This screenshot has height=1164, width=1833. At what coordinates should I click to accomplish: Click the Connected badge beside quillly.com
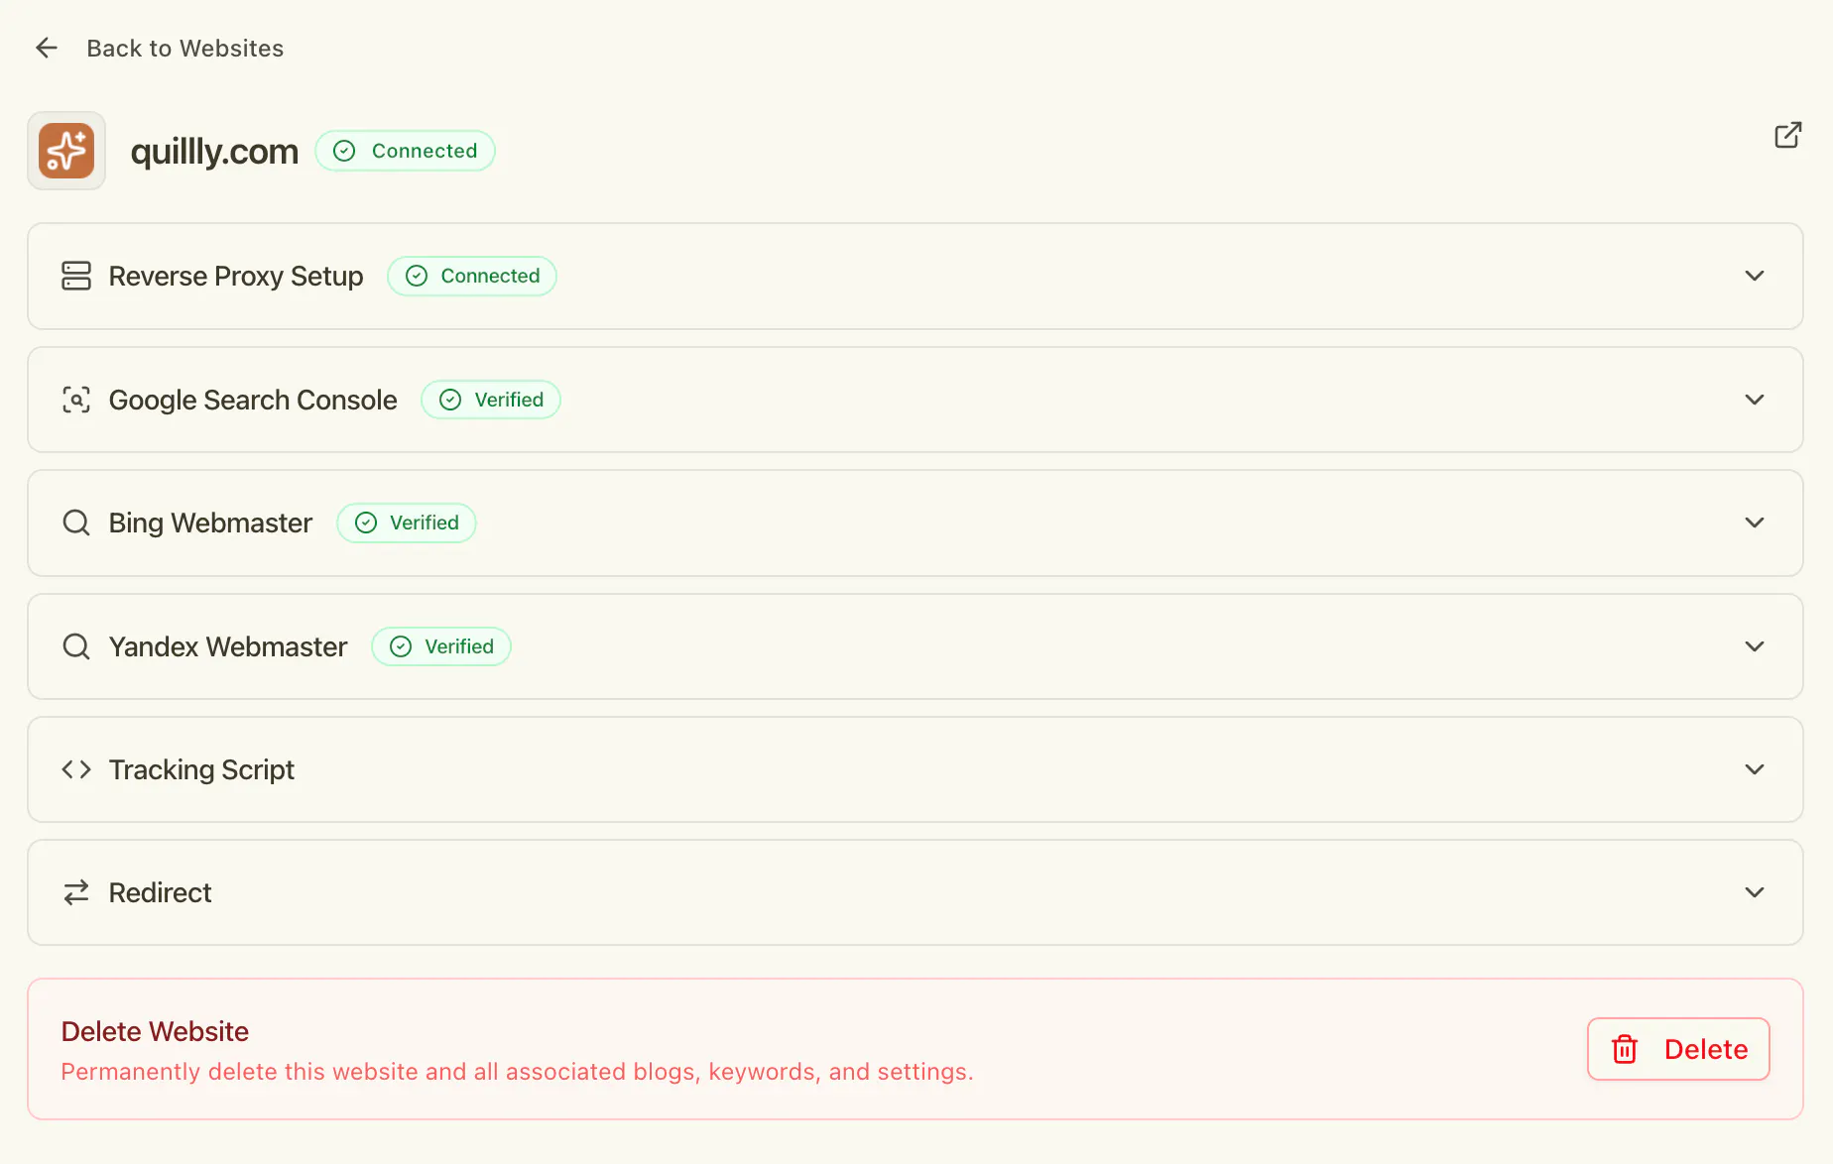click(x=405, y=151)
